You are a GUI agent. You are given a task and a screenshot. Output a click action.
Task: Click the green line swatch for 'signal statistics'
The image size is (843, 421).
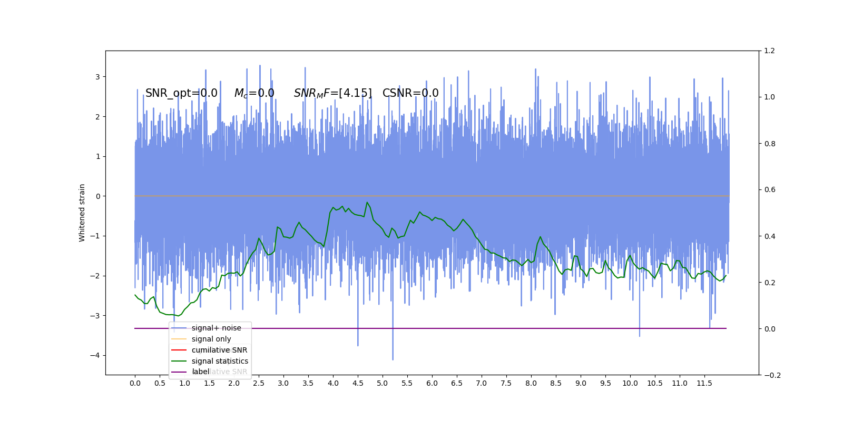pyautogui.click(x=179, y=361)
